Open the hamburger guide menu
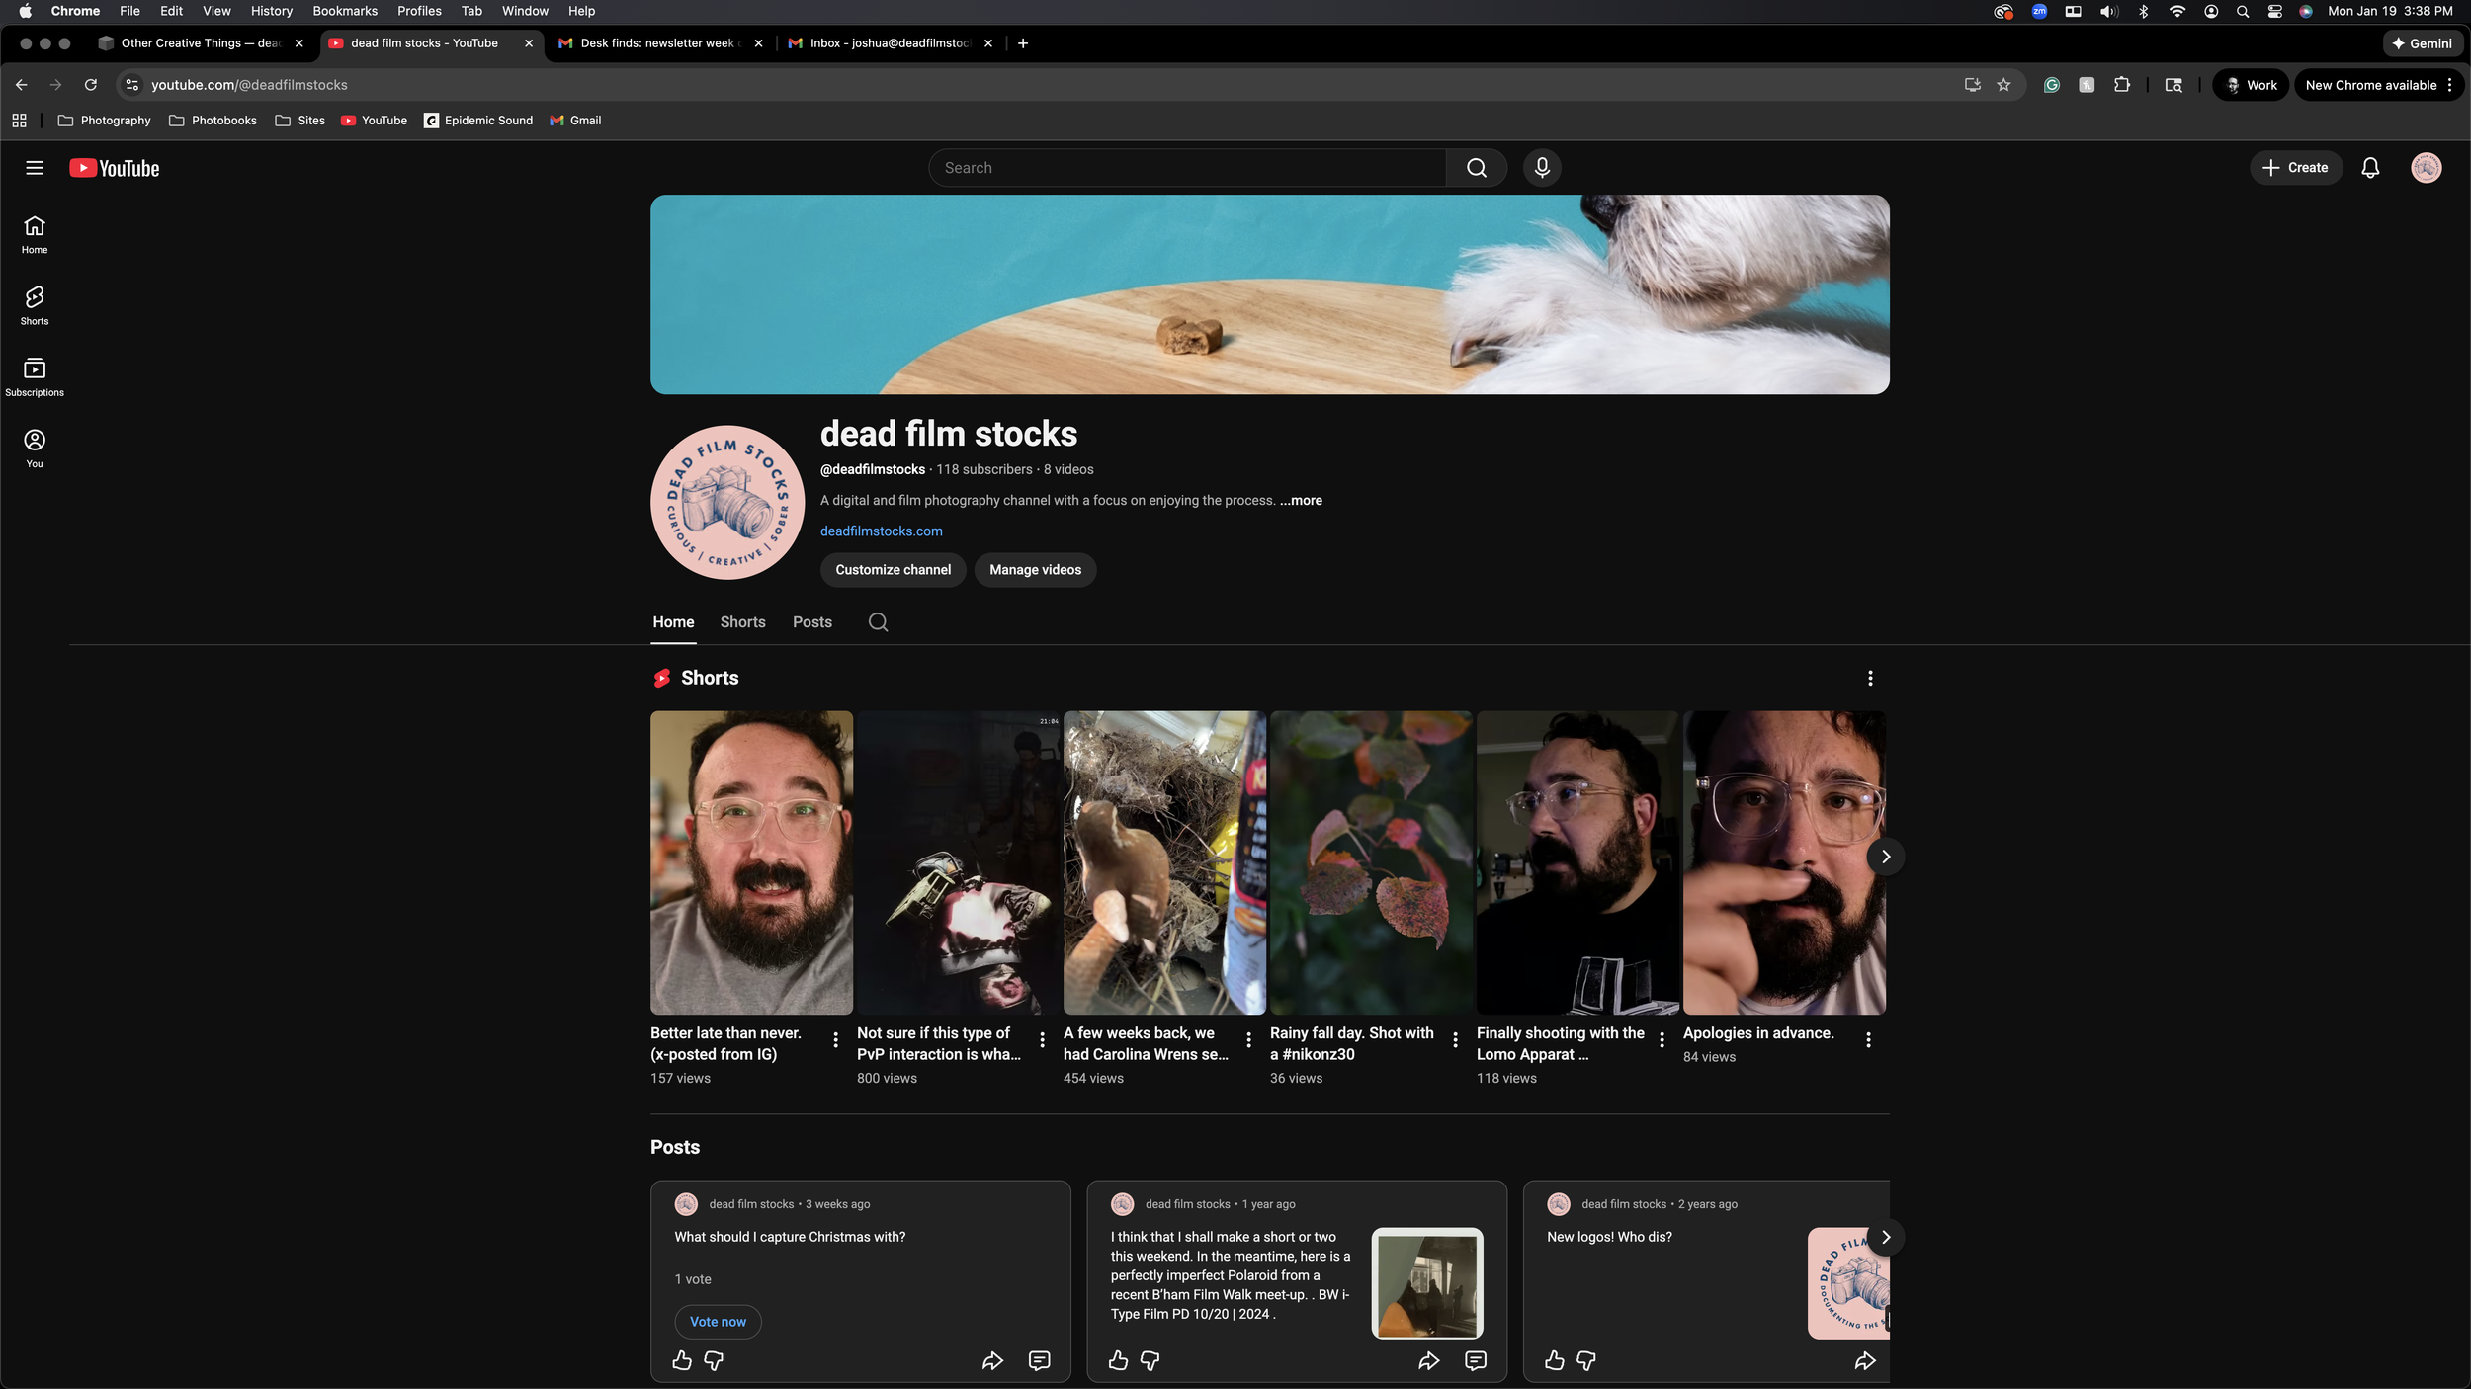 point(35,168)
